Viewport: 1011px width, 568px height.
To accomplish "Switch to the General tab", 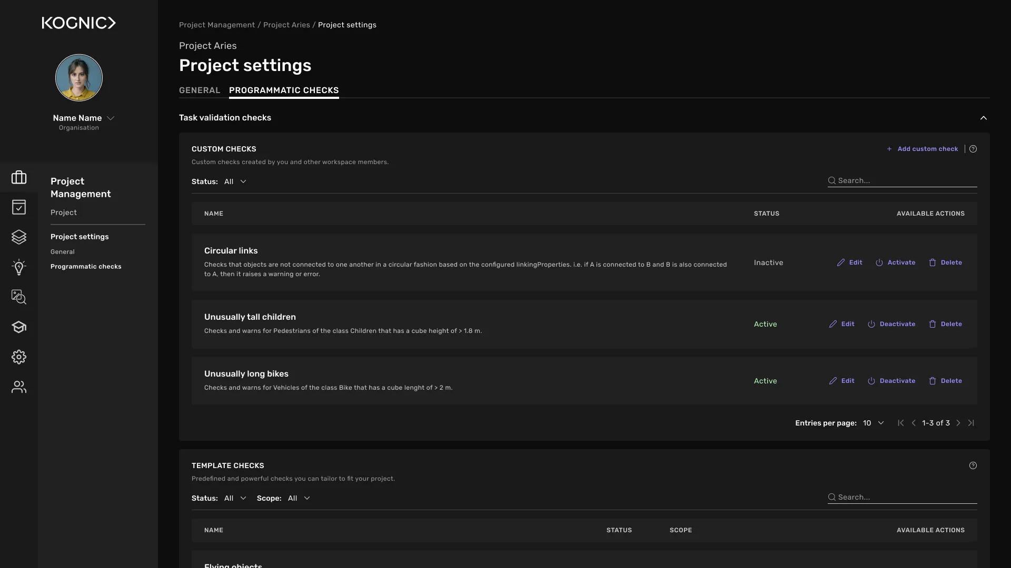I will 200,90.
